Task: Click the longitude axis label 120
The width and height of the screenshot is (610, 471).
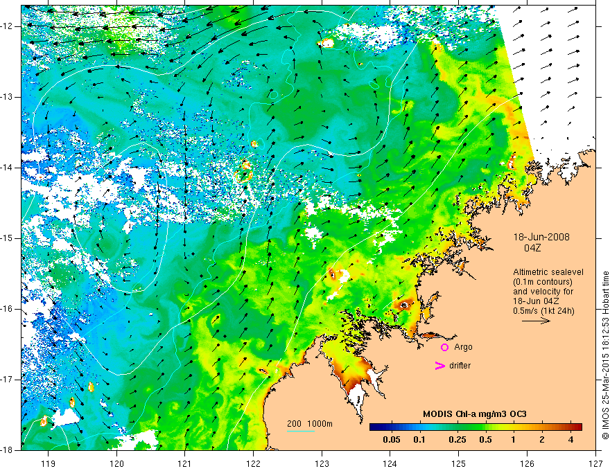Action: tap(116, 463)
